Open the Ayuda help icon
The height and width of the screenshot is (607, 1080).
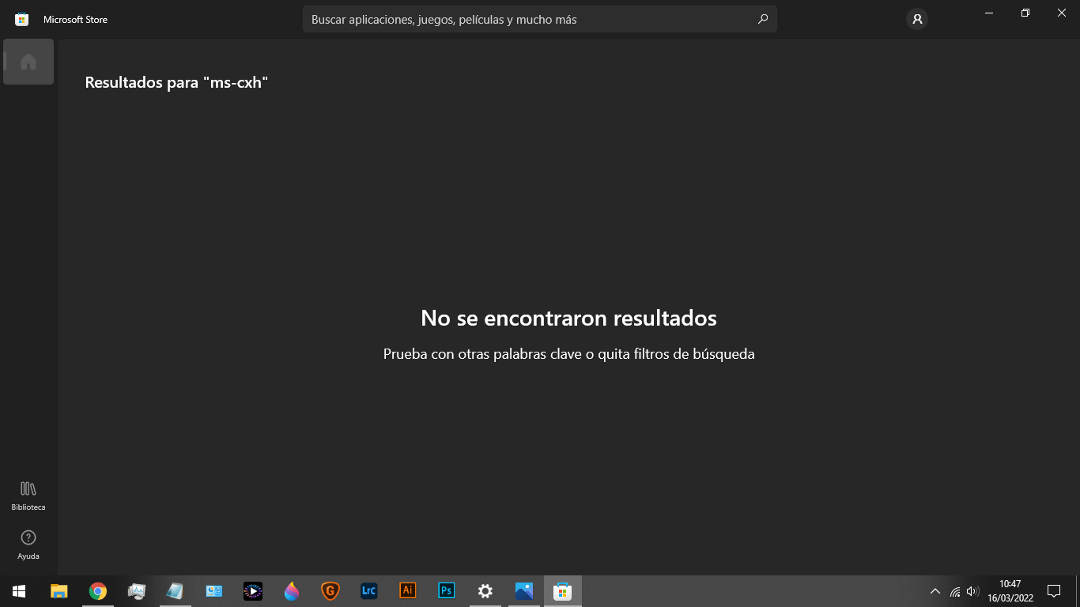click(x=28, y=545)
